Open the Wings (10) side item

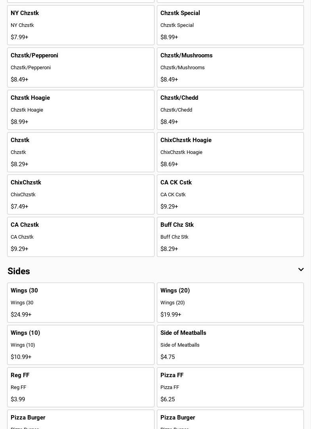point(80,345)
